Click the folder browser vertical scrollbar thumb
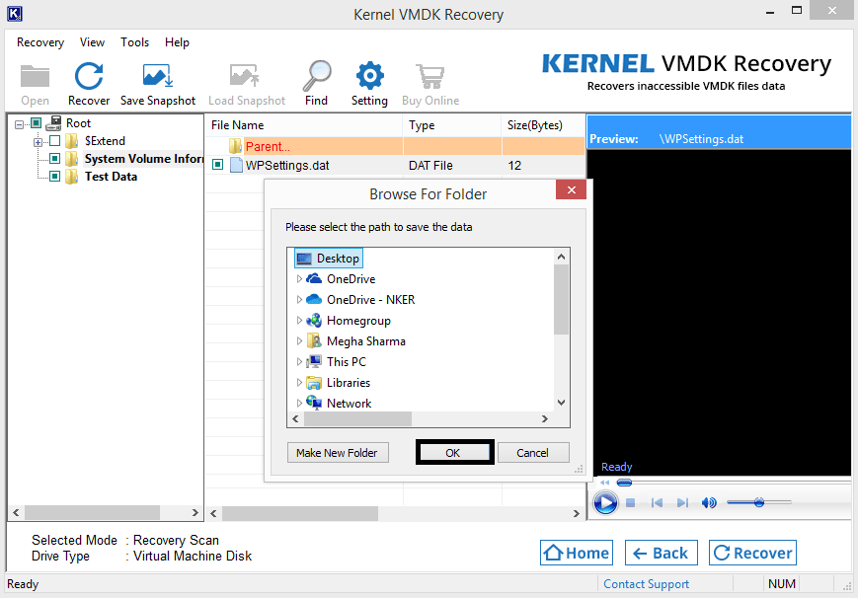The height and width of the screenshot is (598, 858). tap(561, 299)
